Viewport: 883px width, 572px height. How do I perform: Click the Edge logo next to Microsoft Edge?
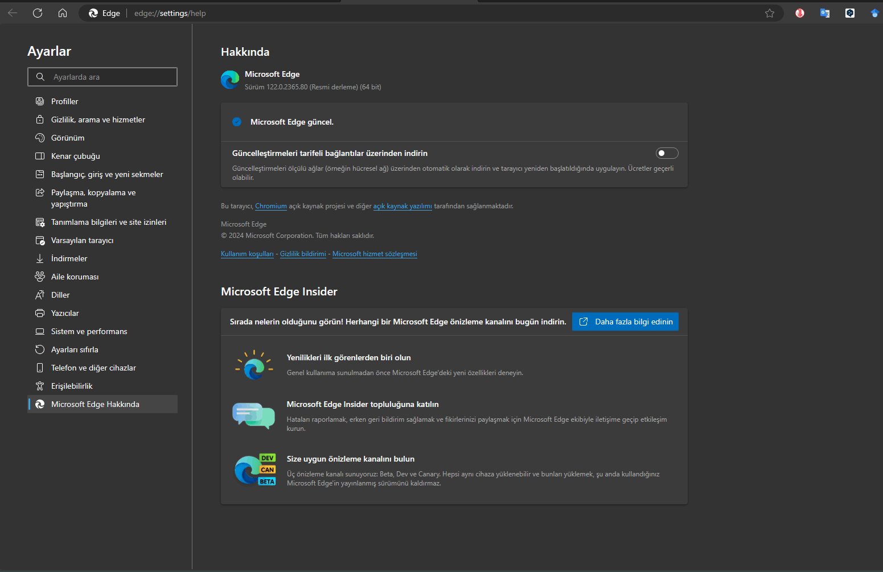(230, 80)
